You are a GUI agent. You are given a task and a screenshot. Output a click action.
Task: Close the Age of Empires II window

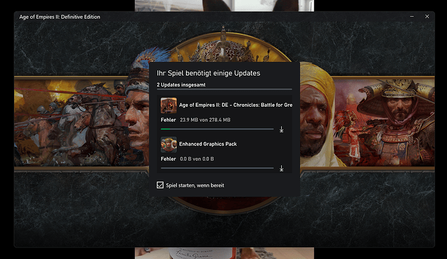coord(427,17)
